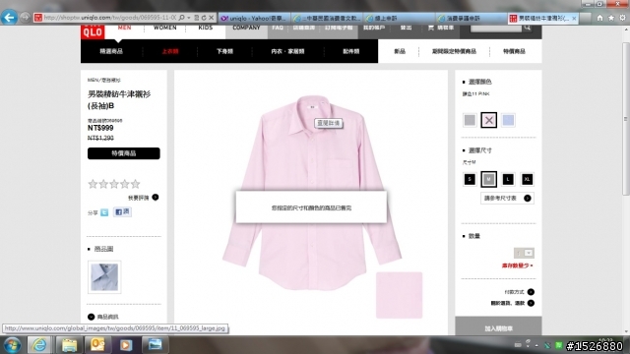Select size L

pos(508,179)
